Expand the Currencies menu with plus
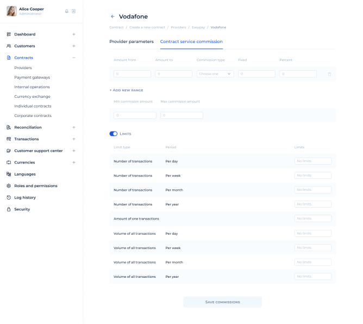 click(x=74, y=163)
